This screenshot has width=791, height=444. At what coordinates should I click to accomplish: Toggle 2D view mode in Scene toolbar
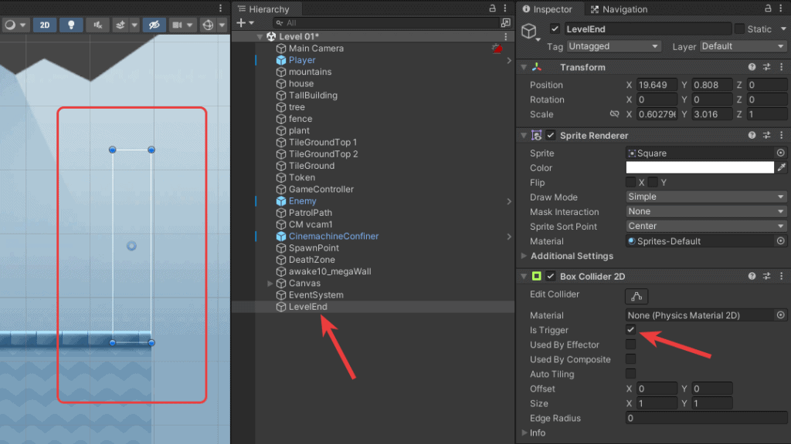click(x=44, y=25)
